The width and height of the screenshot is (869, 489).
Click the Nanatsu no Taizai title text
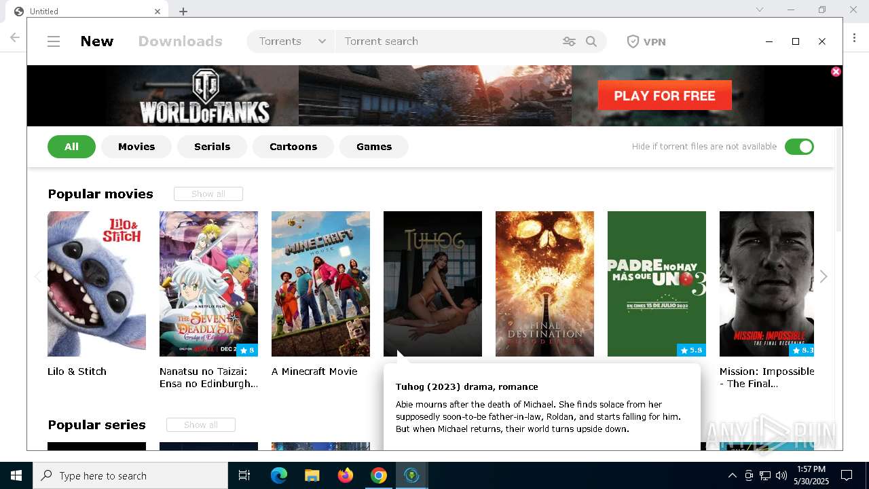tap(208, 378)
